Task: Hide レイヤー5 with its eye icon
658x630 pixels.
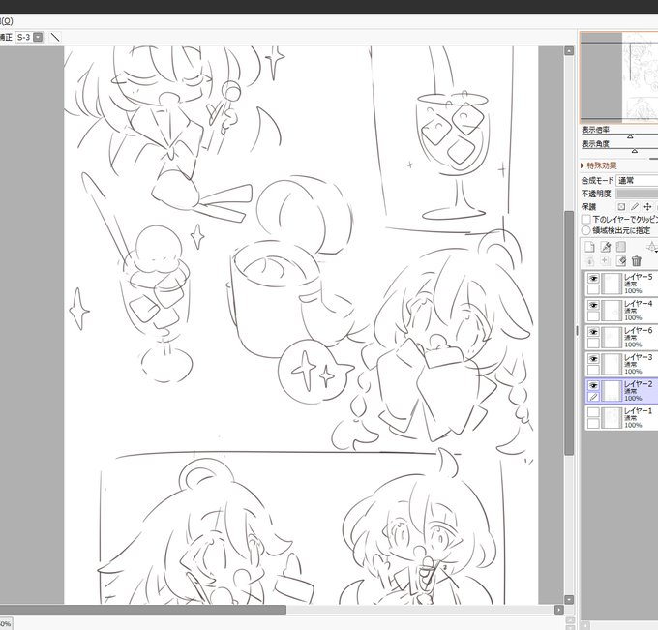Action: (x=593, y=279)
